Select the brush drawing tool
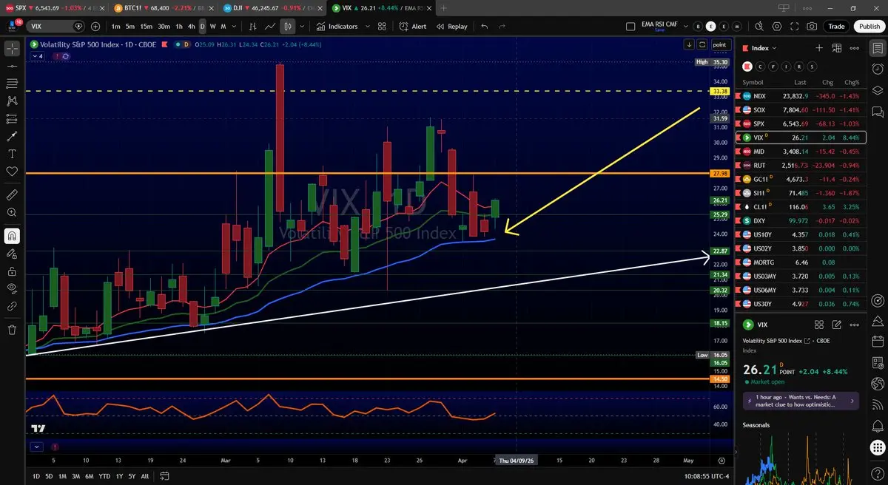 tap(12, 137)
